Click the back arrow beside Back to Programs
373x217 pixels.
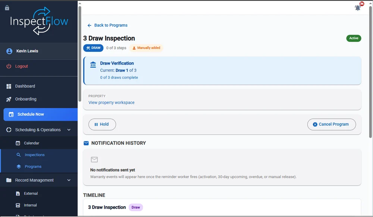[x=90, y=25]
